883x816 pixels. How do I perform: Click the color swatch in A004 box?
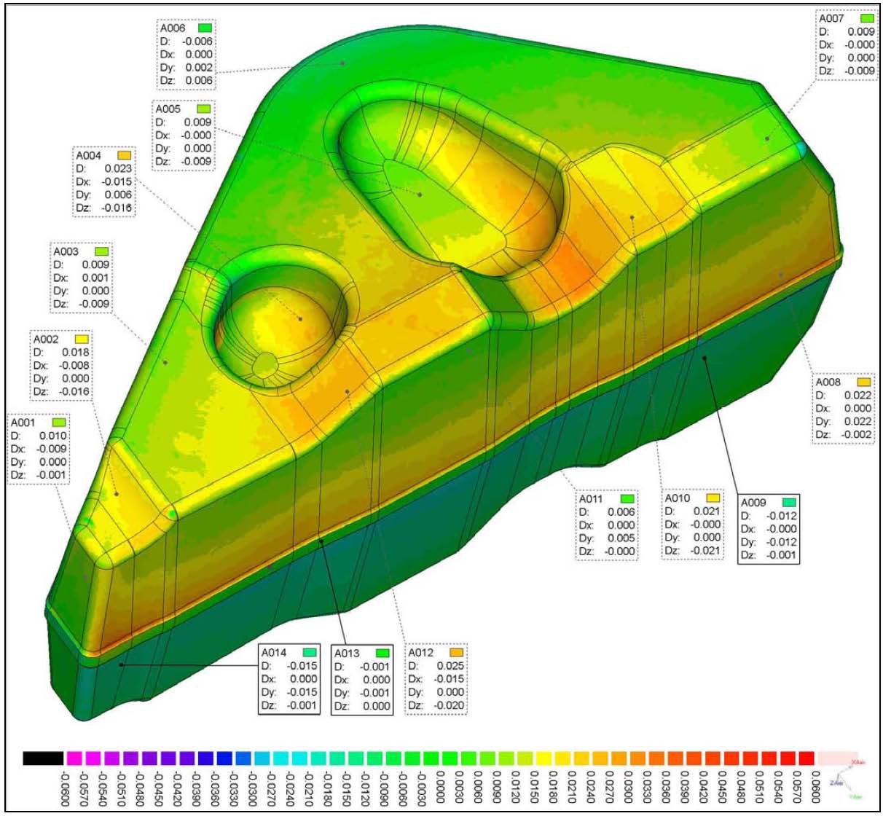click(125, 155)
